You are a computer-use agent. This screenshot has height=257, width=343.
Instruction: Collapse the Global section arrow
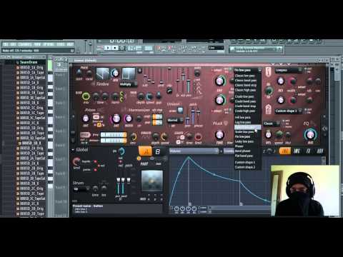point(73,150)
